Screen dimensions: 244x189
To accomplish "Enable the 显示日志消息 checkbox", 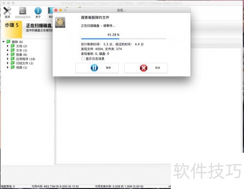I will (x=83, y=59).
